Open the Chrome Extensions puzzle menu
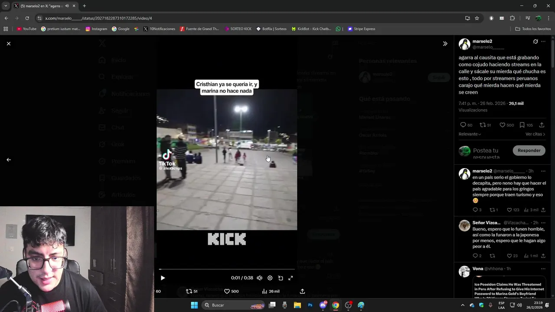Screen dimensions: 555x312 tap(512, 18)
